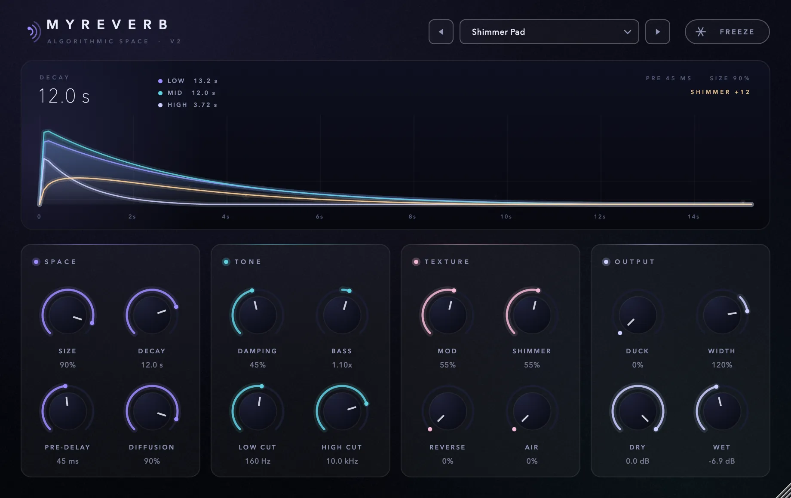Toggle the Space section indicator
Viewport: 791px width, 498px height.
[36, 262]
